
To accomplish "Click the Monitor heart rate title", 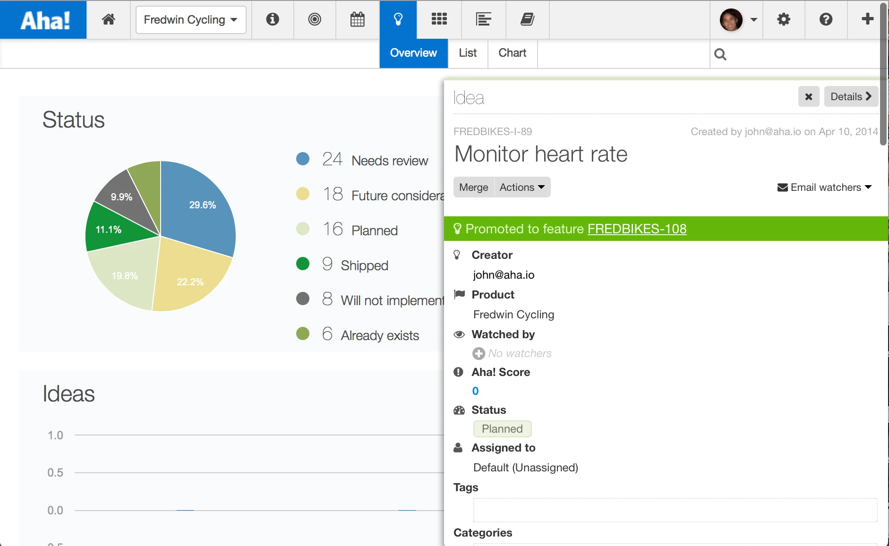I will click(541, 154).
